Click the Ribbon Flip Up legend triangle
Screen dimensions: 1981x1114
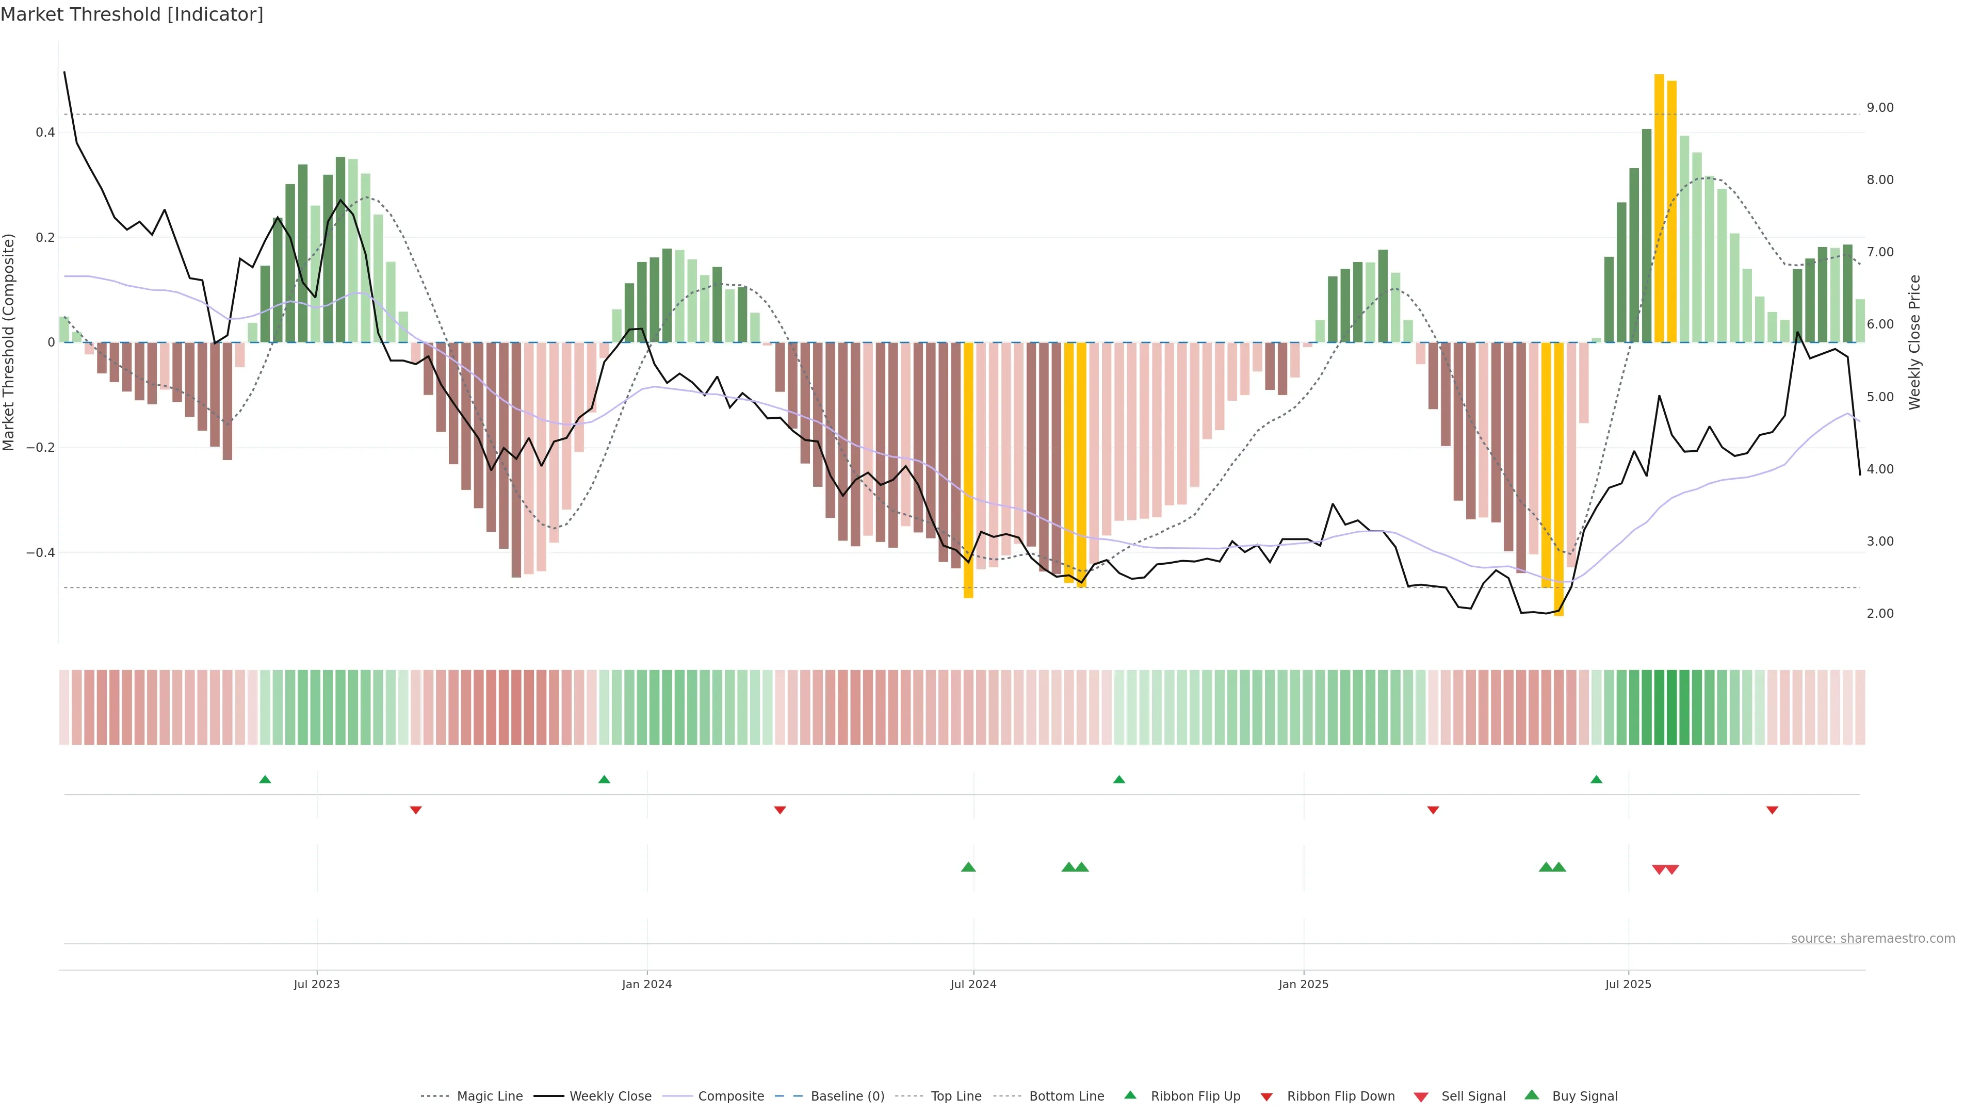pyautogui.click(x=1130, y=1095)
